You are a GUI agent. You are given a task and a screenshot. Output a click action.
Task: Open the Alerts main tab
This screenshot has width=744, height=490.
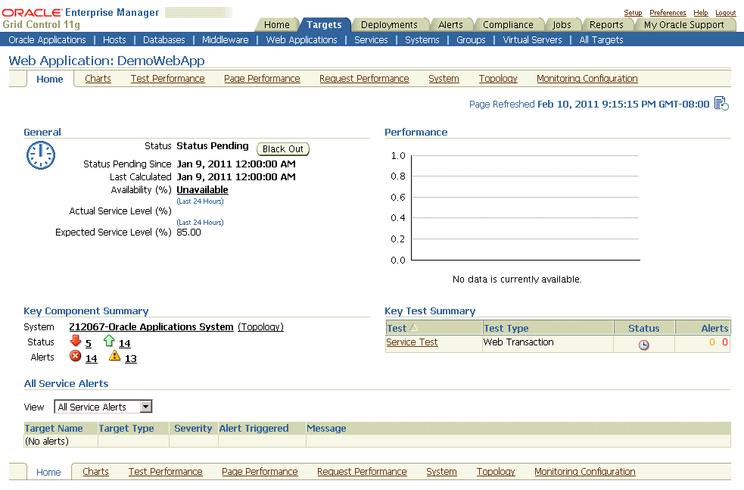click(450, 25)
